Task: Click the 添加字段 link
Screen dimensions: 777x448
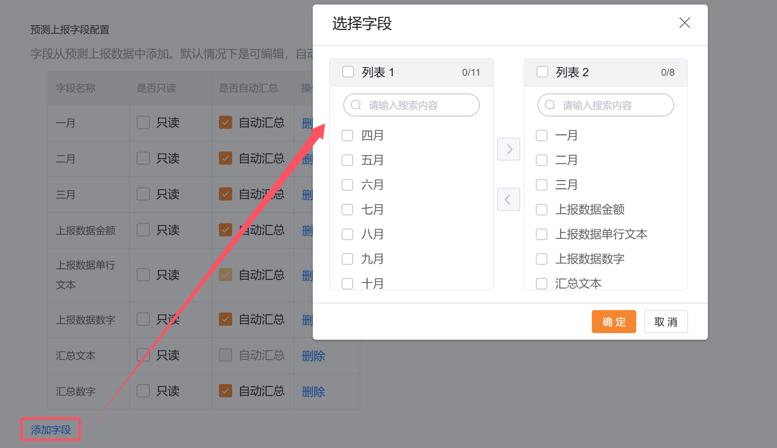Action: [x=51, y=429]
